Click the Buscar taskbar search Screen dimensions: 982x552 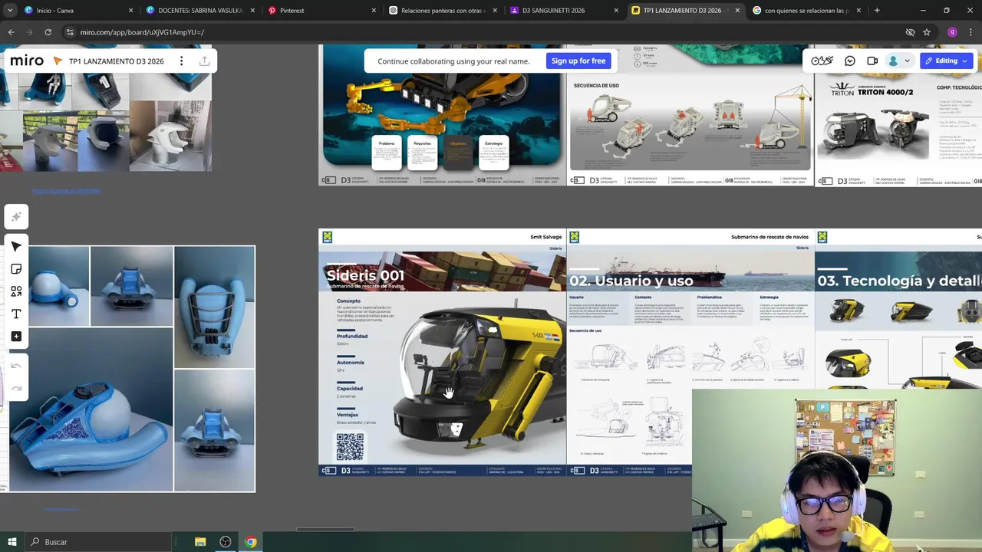point(100,542)
